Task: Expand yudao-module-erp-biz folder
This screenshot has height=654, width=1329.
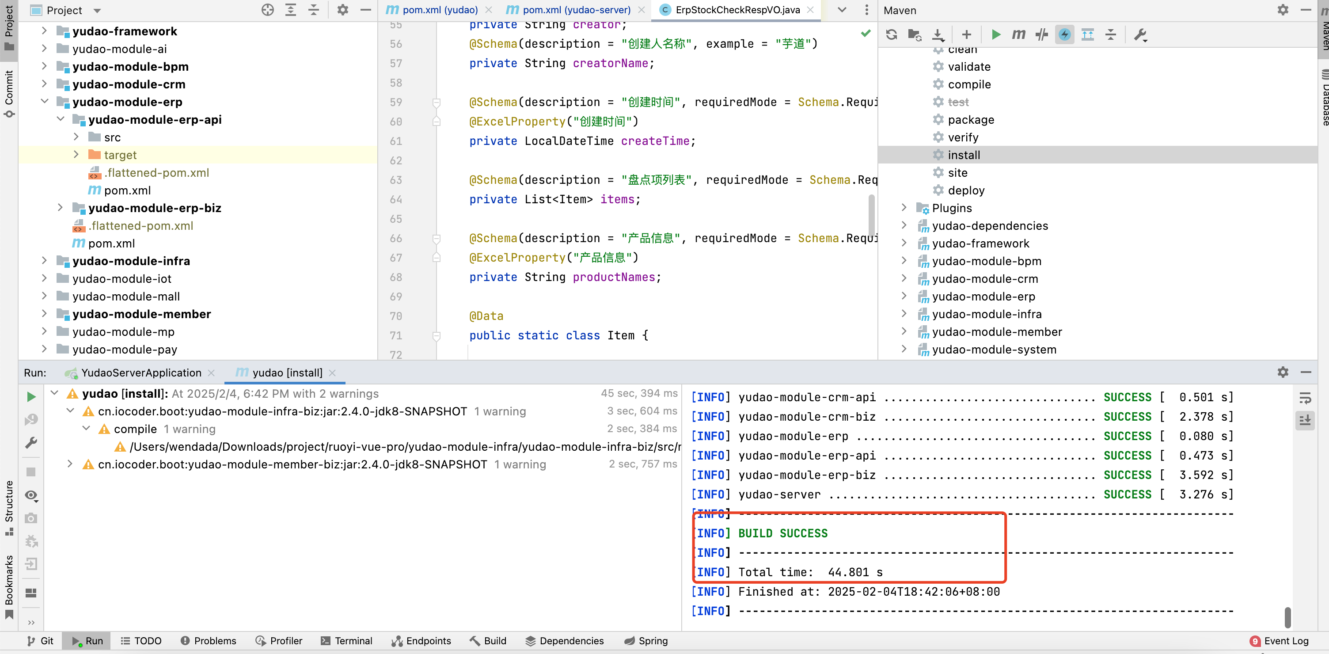Action: coord(61,208)
